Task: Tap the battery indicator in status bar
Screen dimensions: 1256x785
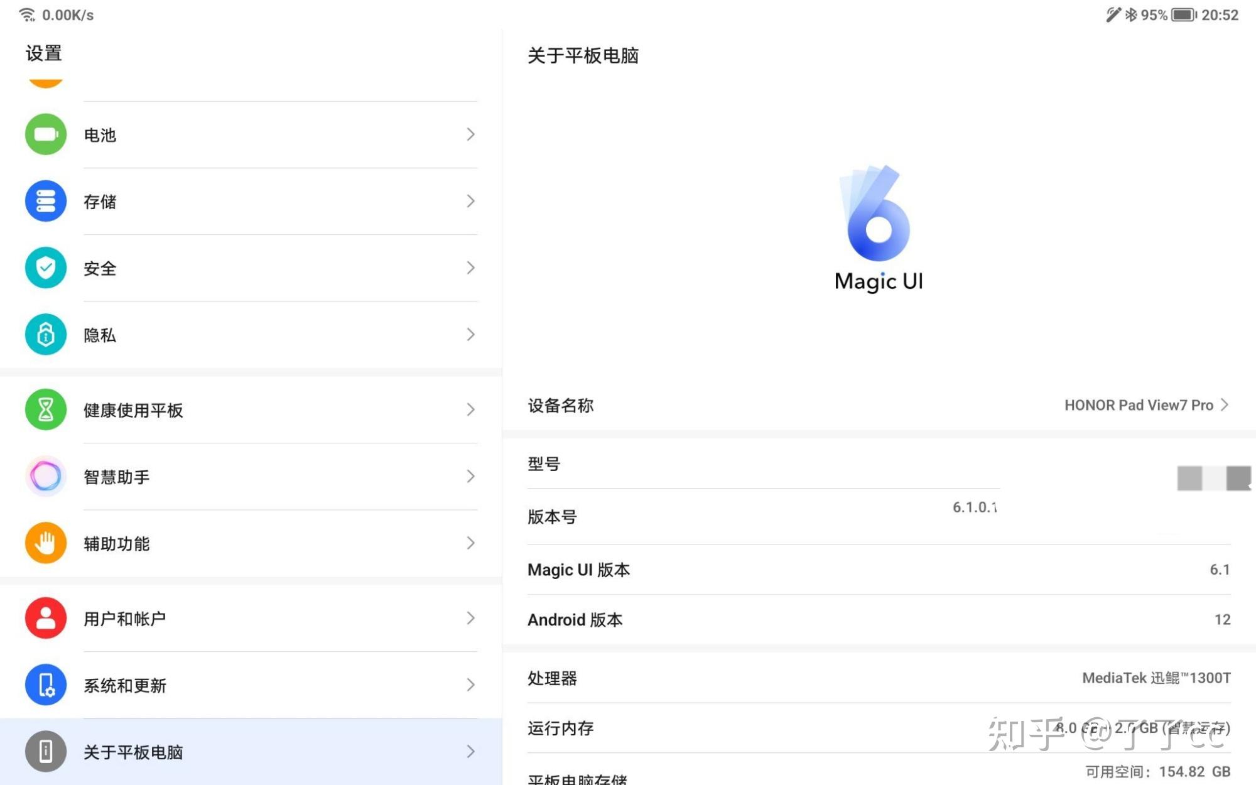Action: [x=1184, y=14]
